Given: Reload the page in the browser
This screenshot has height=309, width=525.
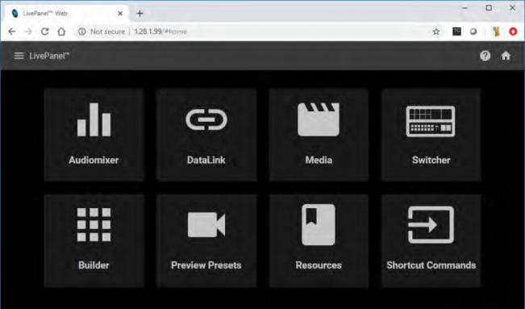Looking at the screenshot, I should (45, 31).
